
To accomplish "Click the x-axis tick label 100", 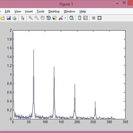I will [x=45, y=122].
